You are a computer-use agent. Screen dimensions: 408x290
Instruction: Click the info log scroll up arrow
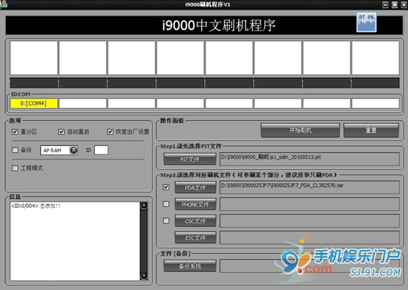click(x=144, y=205)
